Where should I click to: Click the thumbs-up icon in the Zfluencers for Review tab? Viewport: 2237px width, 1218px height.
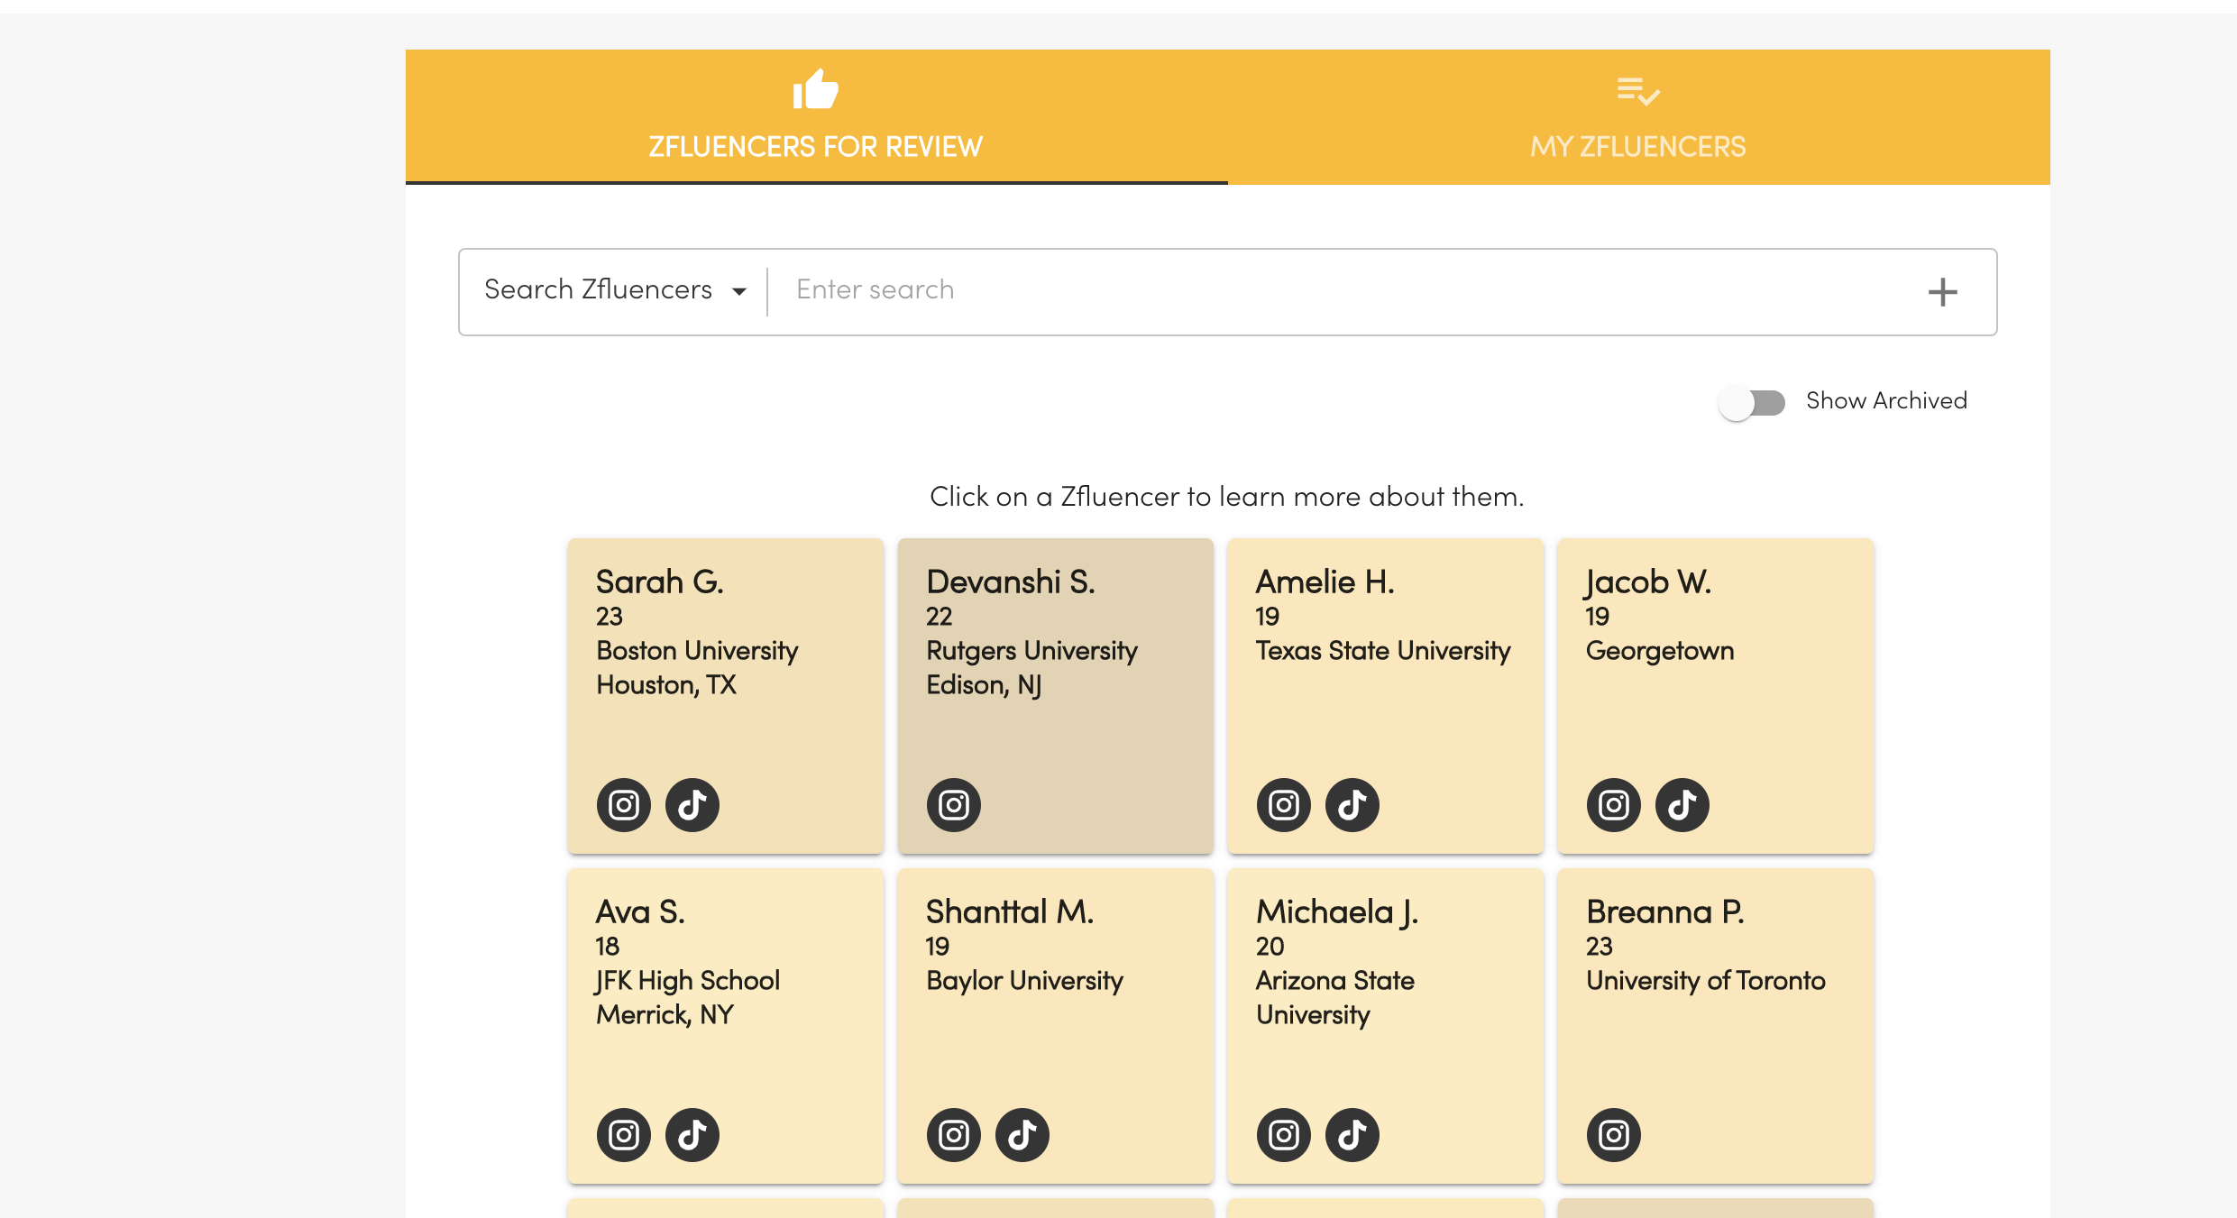click(x=816, y=89)
